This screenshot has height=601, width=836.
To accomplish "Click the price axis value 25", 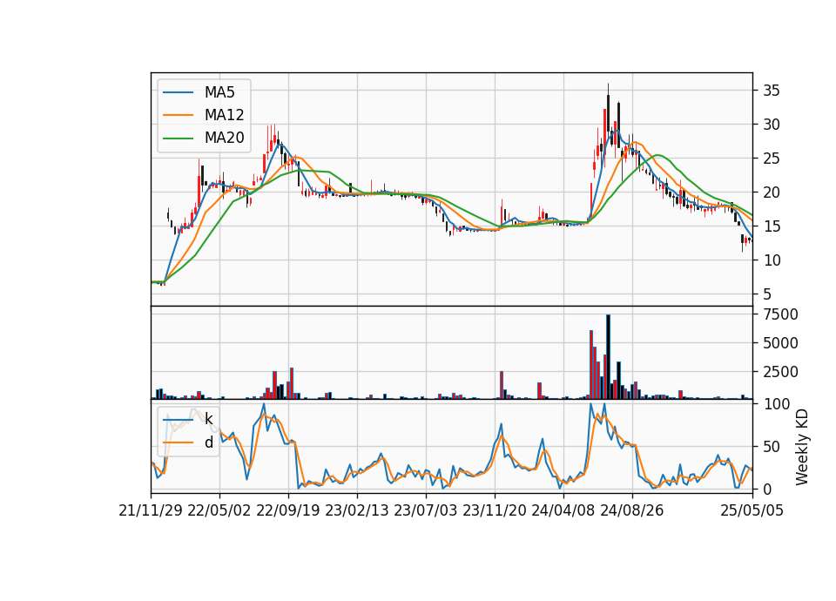I will [x=772, y=159].
